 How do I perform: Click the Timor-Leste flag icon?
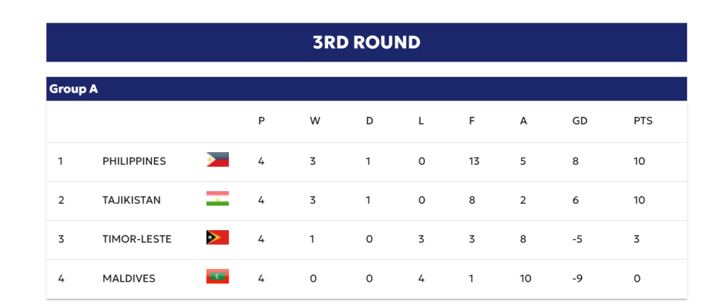click(217, 238)
